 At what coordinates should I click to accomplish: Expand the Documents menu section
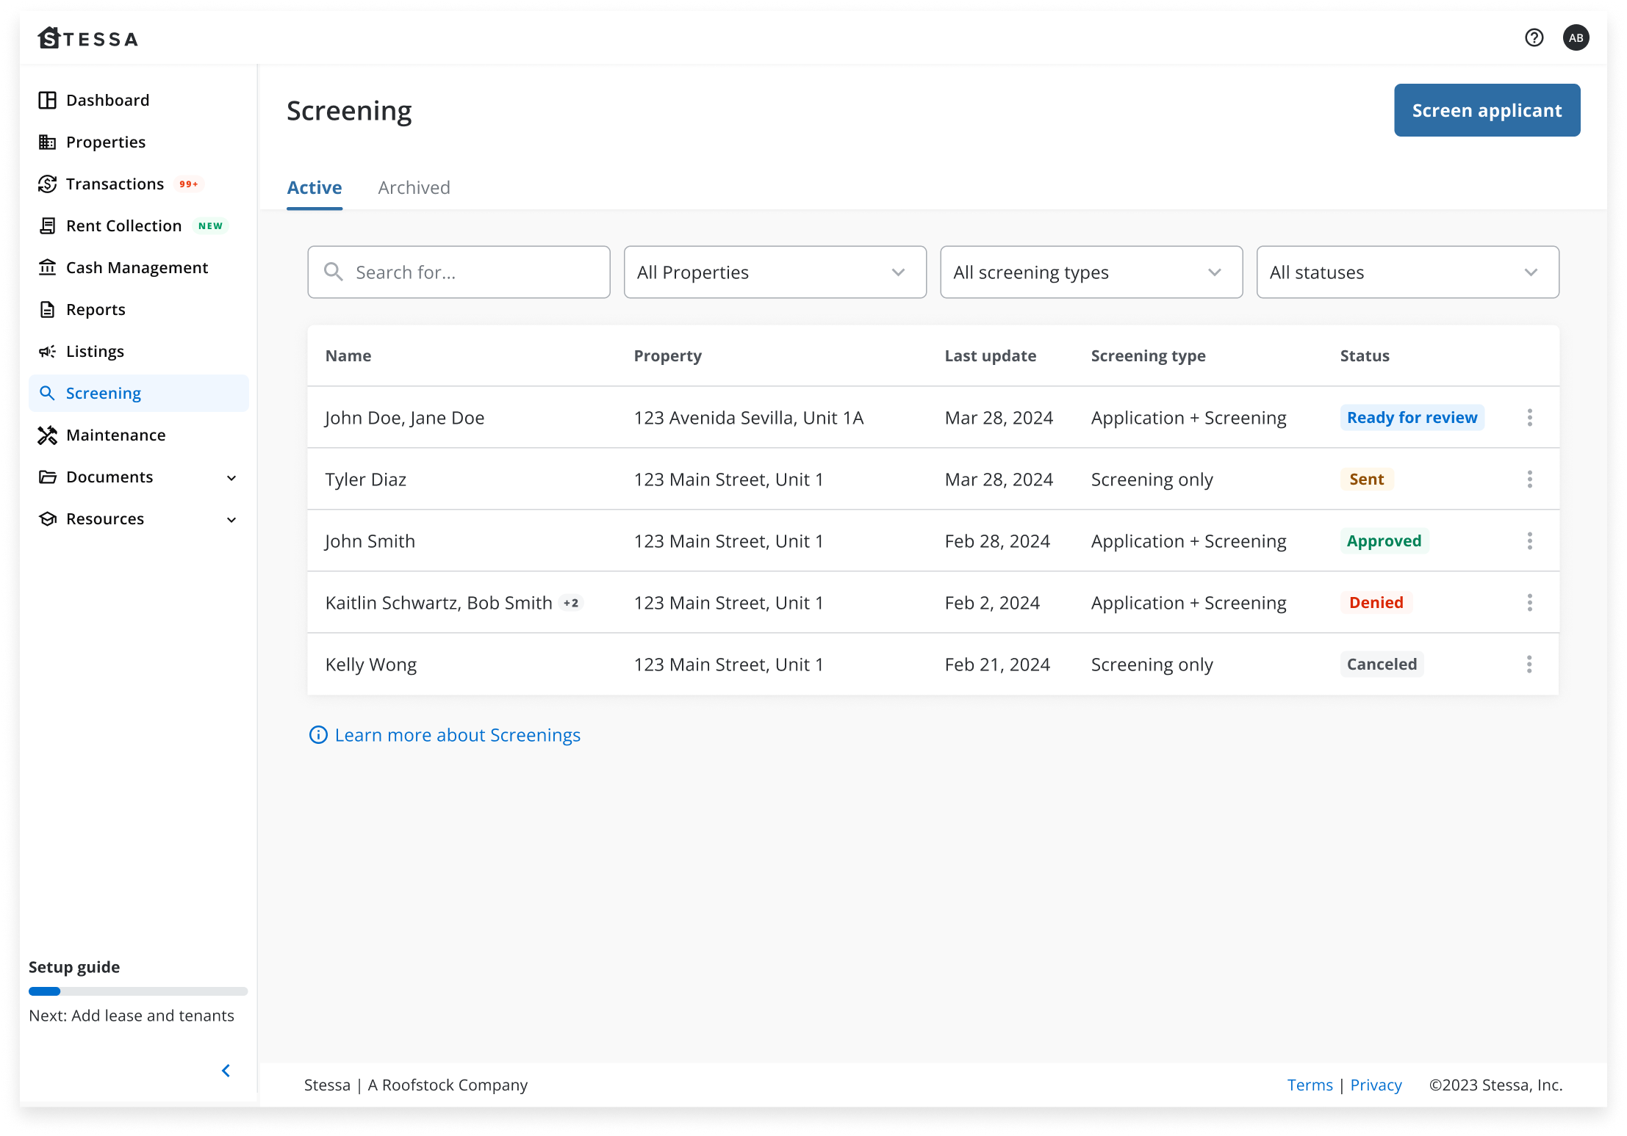point(231,478)
